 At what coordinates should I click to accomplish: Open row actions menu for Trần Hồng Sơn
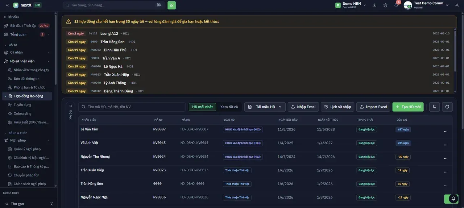(x=446, y=186)
